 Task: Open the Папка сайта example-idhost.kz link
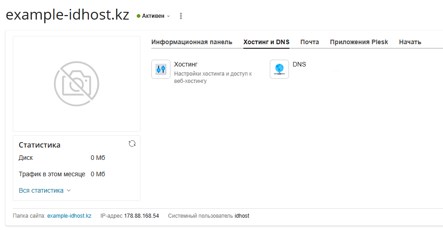click(69, 216)
